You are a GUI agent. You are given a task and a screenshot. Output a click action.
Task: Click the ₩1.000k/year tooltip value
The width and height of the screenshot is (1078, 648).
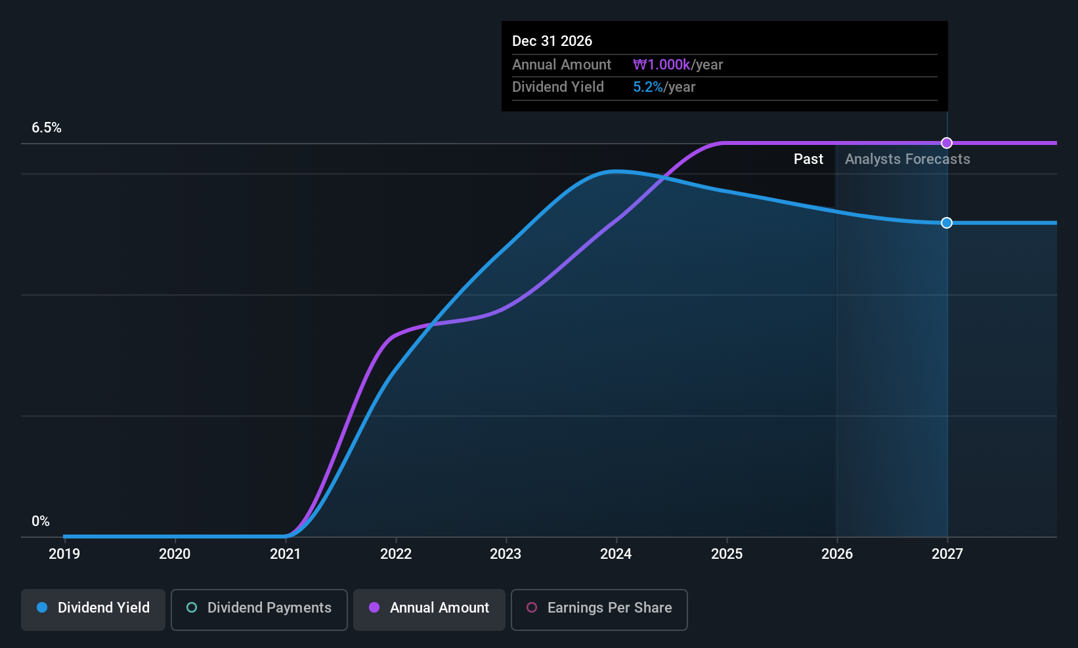[678, 65]
